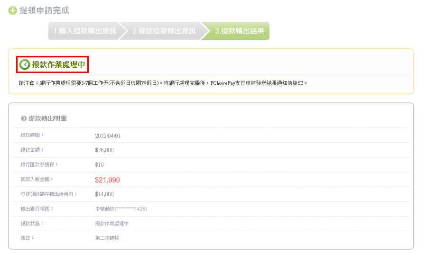The height and width of the screenshot is (254, 427).
Task: Click the 提款轉出明細 section heading
Action: [47, 118]
